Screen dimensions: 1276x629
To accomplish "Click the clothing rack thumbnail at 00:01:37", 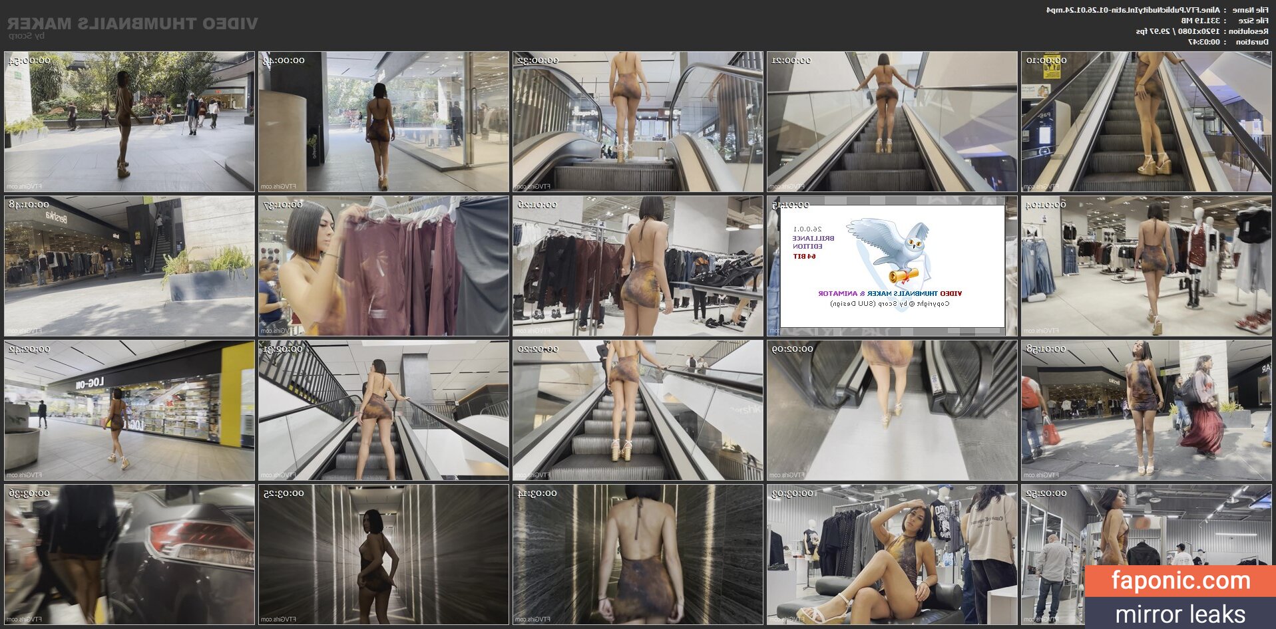I will (x=383, y=266).
